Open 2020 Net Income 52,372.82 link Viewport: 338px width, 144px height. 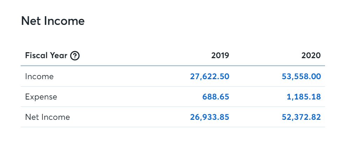pos(301,117)
